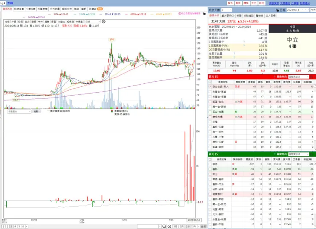Set chart range to 1年
The width and height of the screenshot is (316, 229).
point(188,226)
